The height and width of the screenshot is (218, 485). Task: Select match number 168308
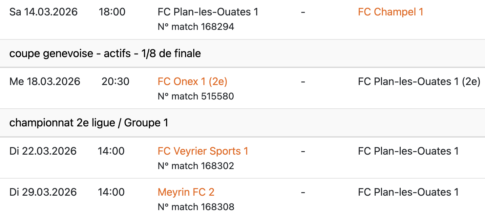[x=196, y=207]
